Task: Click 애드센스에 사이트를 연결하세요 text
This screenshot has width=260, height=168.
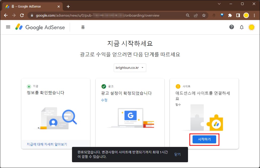Action: [x=203, y=96]
